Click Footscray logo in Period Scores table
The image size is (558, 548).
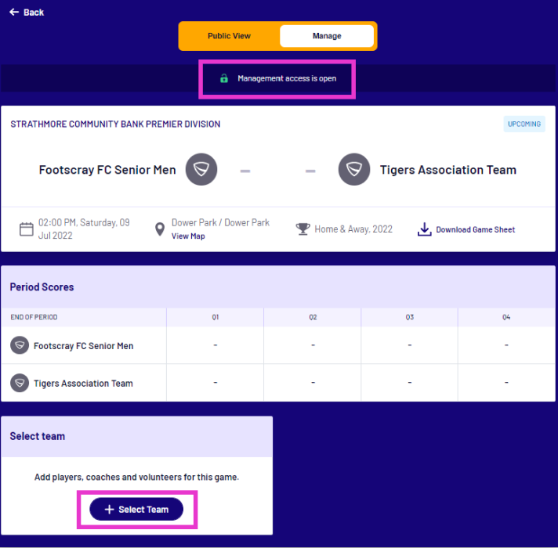pos(20,345)
